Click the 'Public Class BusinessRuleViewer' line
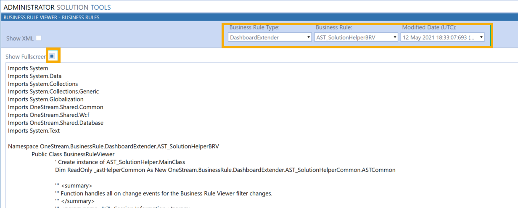Screen dimensions: 518x208 click(73, 154)
